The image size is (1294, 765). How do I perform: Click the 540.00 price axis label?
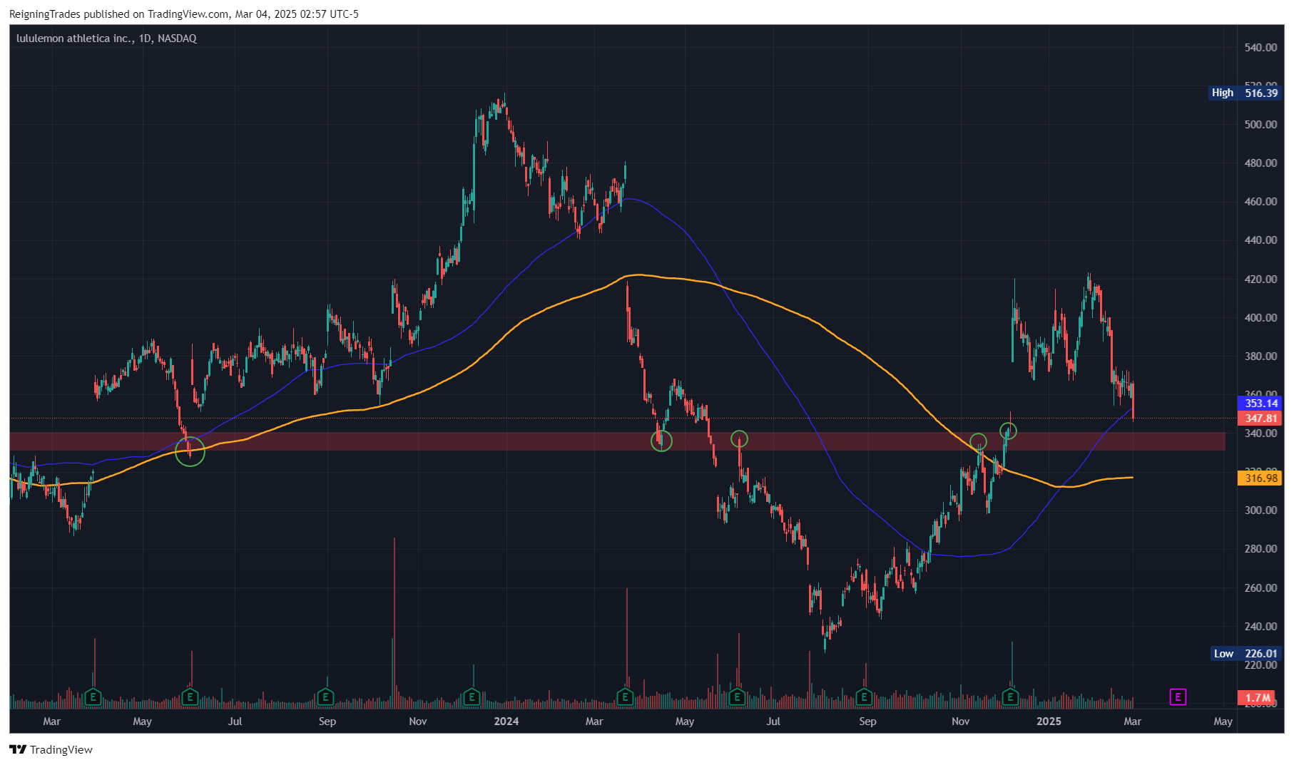point(1260,48)
